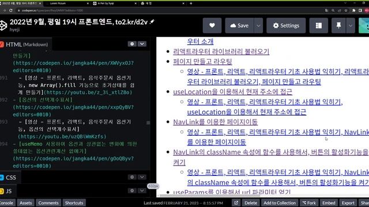Open bullet link NavLink의 className 속성에 함수를 사용해서
The height and width of the screenshot is (207, 369).
pos(270,152)
